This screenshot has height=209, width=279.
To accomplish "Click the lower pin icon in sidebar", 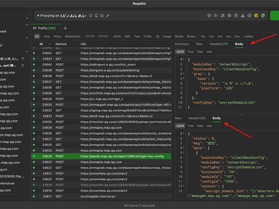I will click(23, 65).
